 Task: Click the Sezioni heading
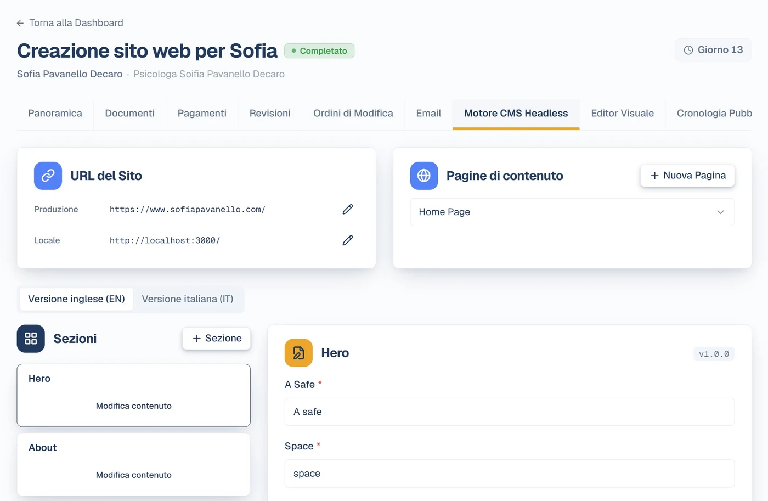pyautogui.click(x=75, y=339)
